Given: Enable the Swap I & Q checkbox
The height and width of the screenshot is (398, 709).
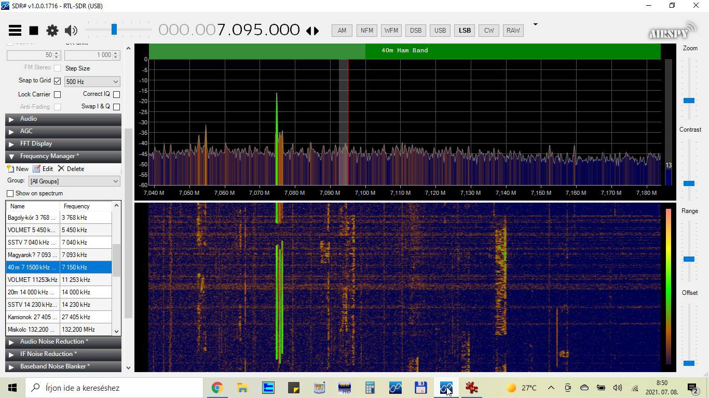Looking at the screenshot, I should (116, 107).
